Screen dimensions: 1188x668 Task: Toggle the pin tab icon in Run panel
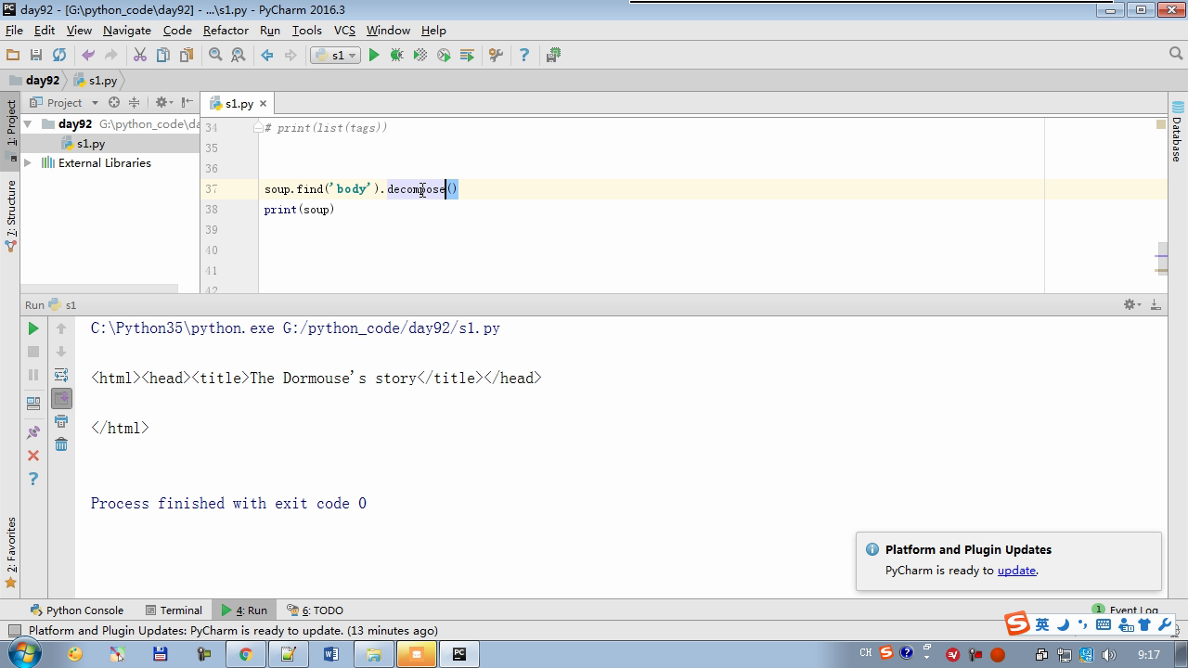click(33, 432)
